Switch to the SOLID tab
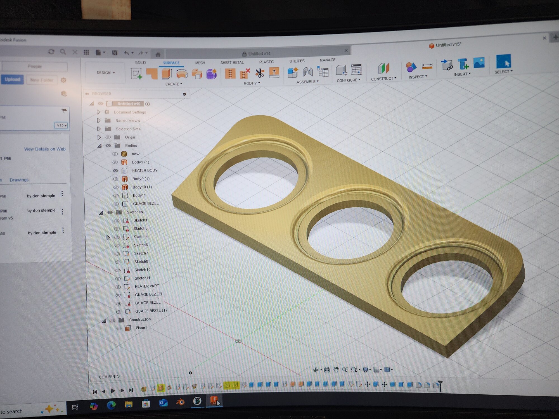The width and height of the screenshot is (559, 419). coord(140,63)
